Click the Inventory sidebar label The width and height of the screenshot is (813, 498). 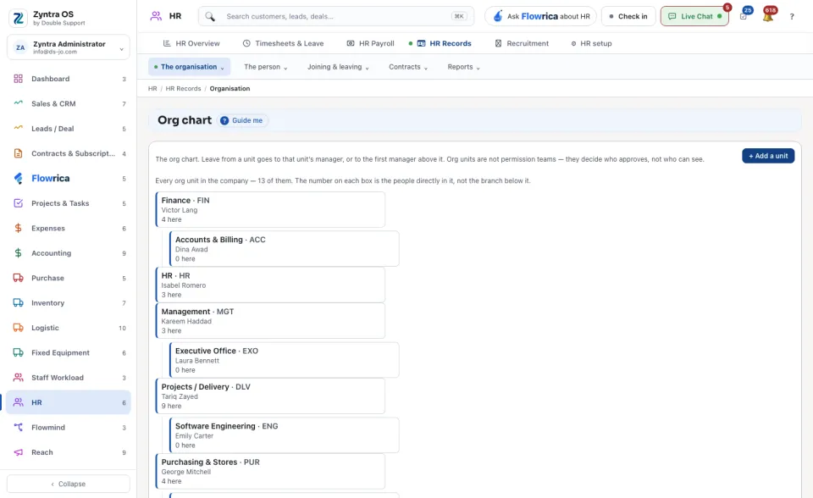pyautogui.click(x=47, y=303)
